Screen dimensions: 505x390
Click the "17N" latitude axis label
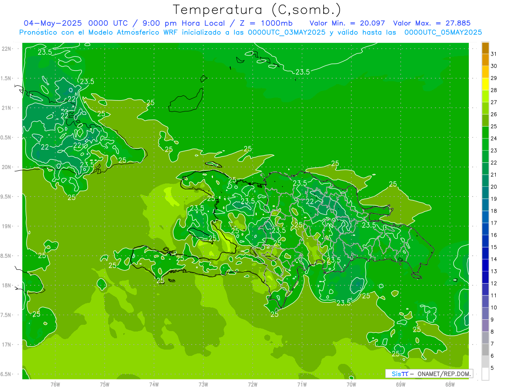(x=7, y=345)
